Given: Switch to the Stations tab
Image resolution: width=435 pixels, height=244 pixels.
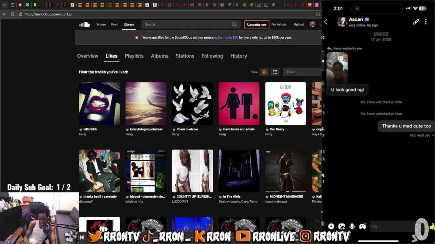Looking at the screenshot, I should point(185,56).
